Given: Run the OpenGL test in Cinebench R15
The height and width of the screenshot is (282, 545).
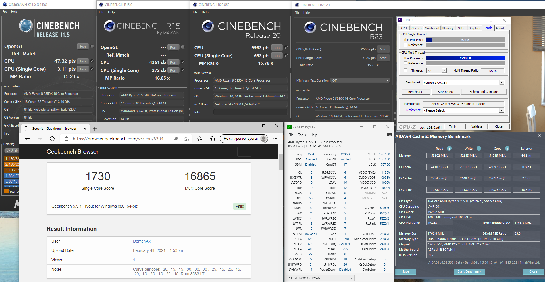Looking at the screenshot, I should click(x=173, y=47).
